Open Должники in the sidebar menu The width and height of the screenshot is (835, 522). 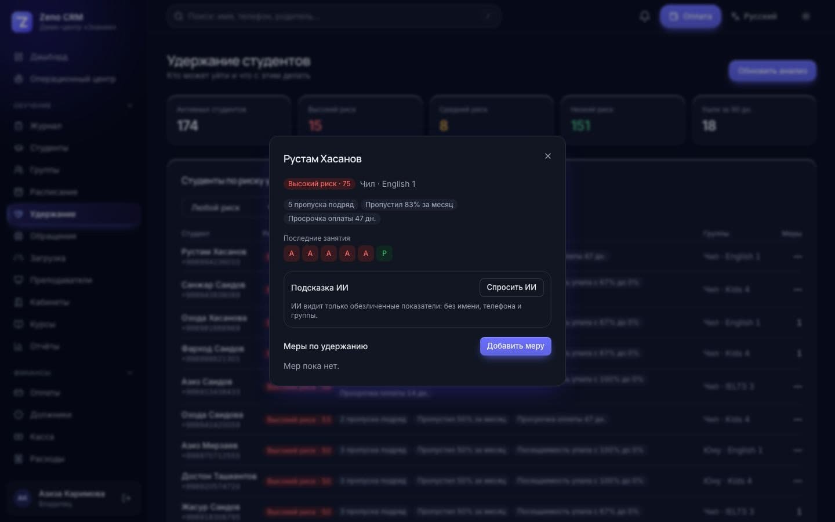[x=74, y=415]
